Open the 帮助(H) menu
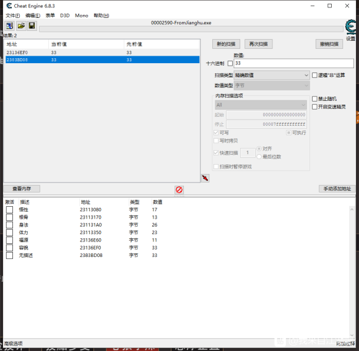Viewport: 359px width, 351px height. coord(102,15)
